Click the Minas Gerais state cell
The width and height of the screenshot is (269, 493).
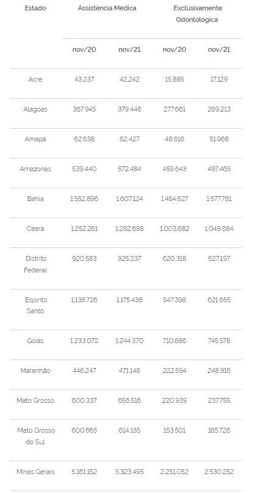[x=35, y=472]
